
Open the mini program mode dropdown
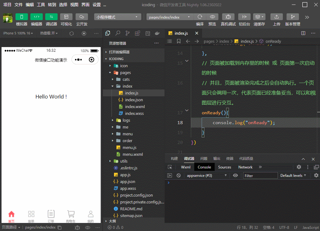coord(117,17)
